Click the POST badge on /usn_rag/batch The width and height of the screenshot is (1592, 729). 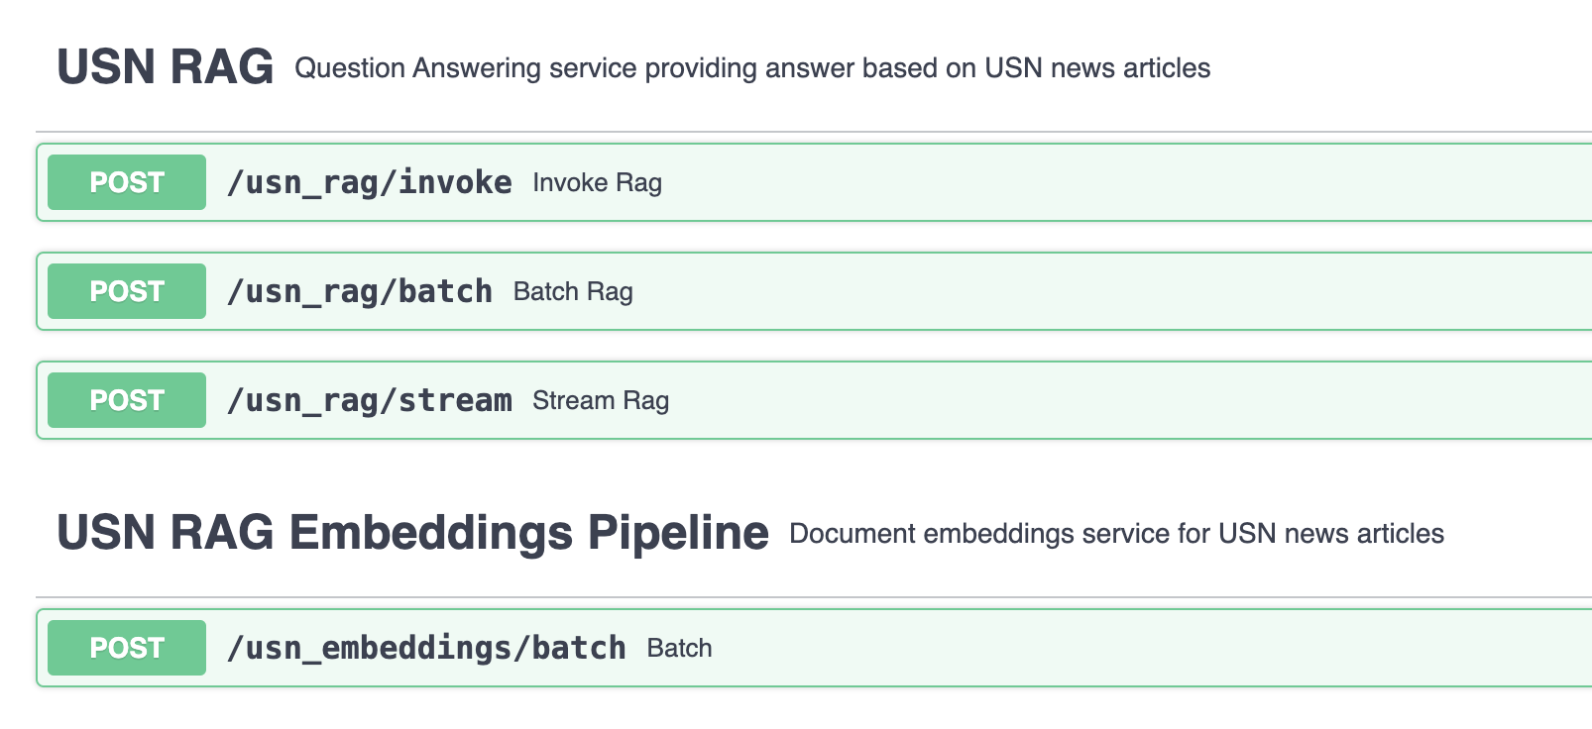(125, 291)
